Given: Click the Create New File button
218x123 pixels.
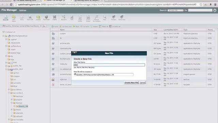Looking at the screenshot, I should pos(131,83).
